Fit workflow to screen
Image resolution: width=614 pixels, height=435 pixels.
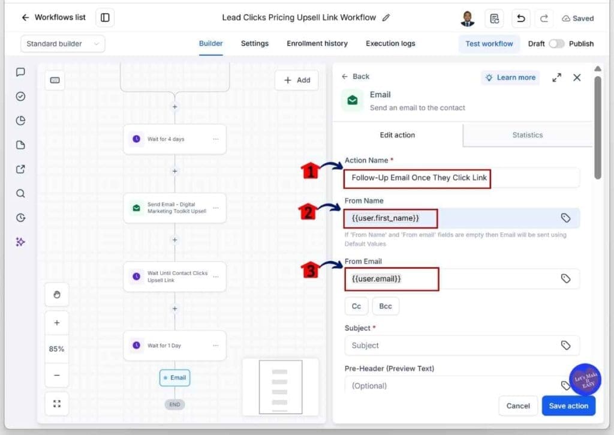click(57, 404)
